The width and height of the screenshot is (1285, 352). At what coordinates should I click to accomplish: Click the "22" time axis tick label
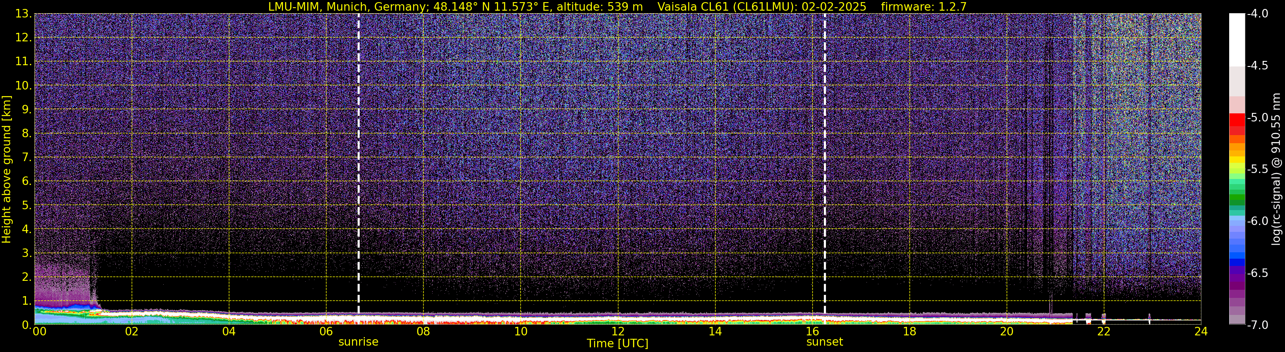(1104, 332)
